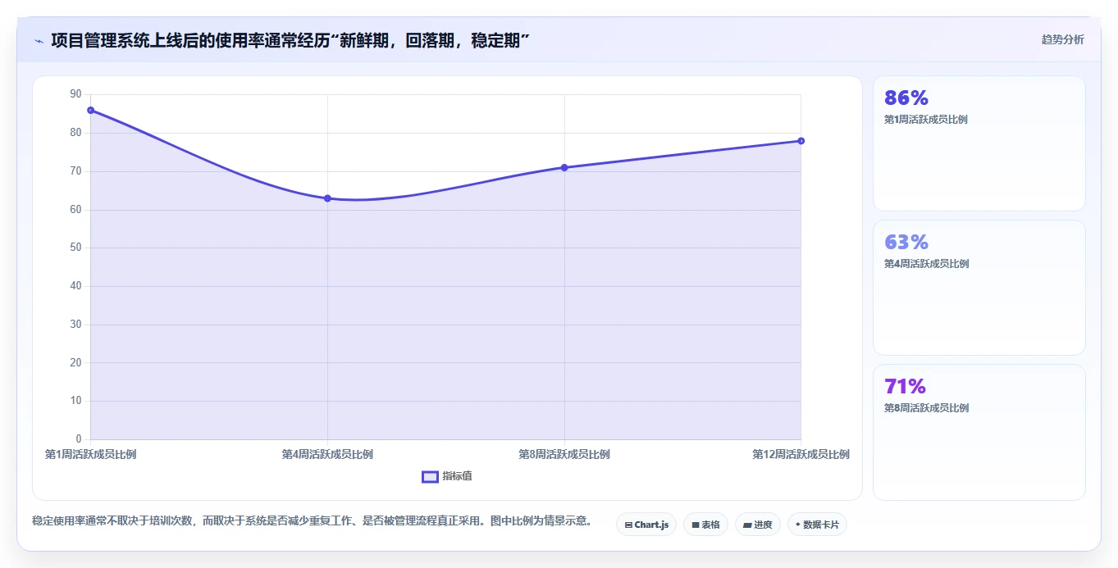Click the x-axis label 第12周活跃成员比例

(x=801, y=454)
